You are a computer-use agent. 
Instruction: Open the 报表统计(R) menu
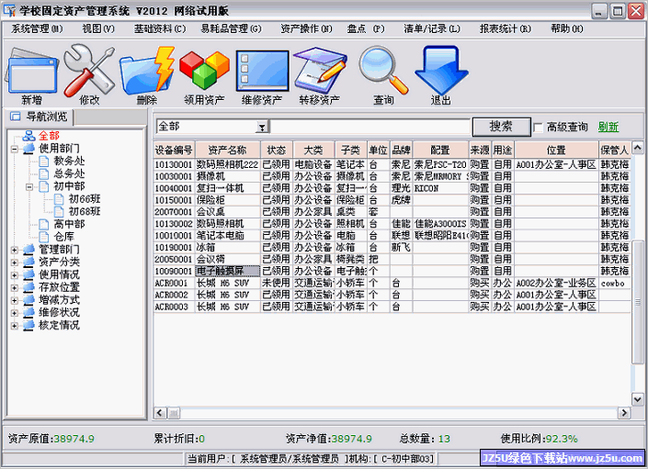[506, 28]
